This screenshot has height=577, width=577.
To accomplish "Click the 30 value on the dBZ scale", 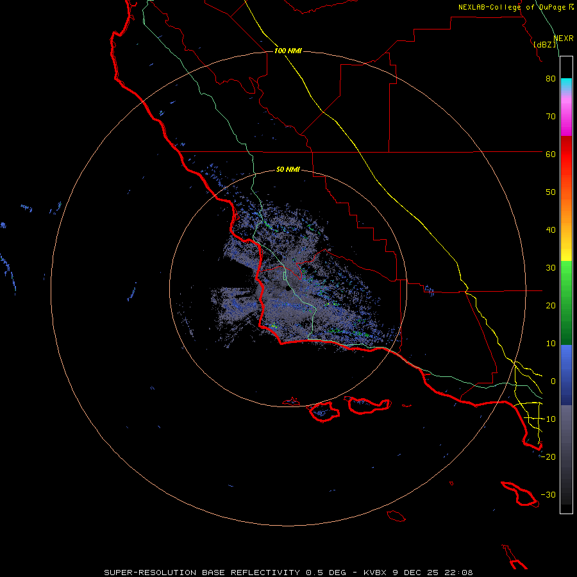I will point(551,268).
